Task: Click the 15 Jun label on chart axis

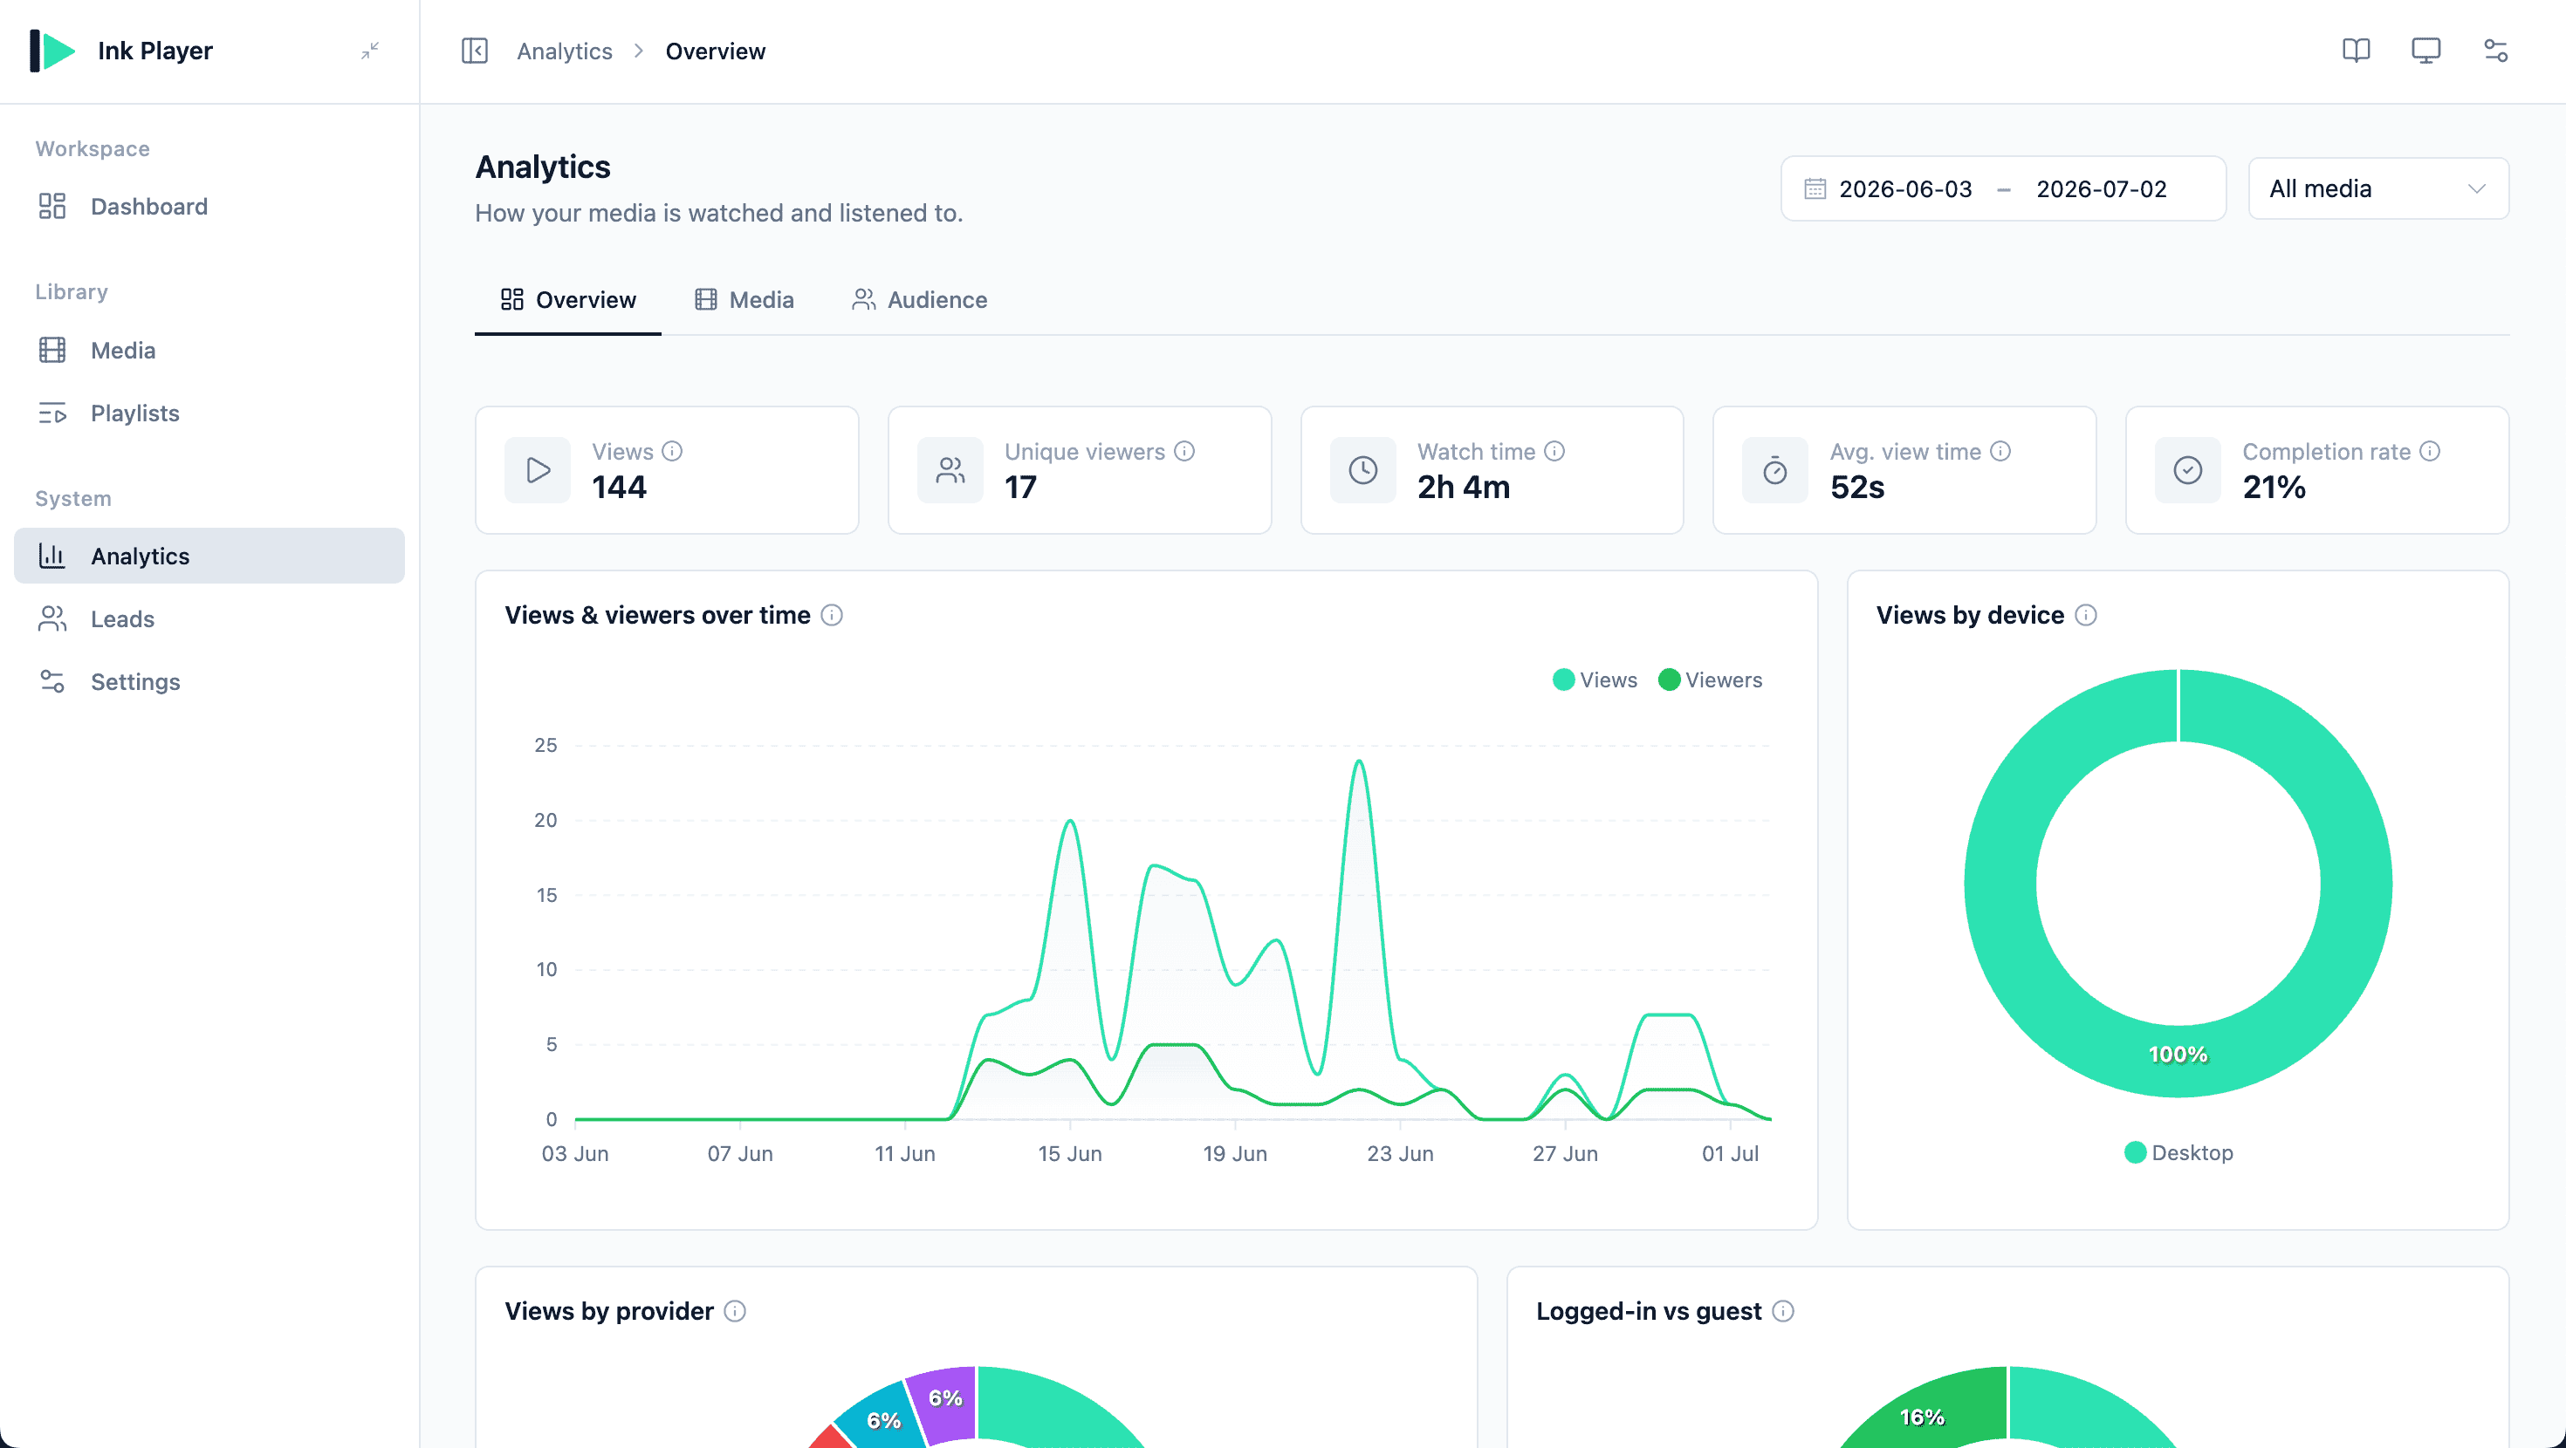Action: tap(1070, 1153)
